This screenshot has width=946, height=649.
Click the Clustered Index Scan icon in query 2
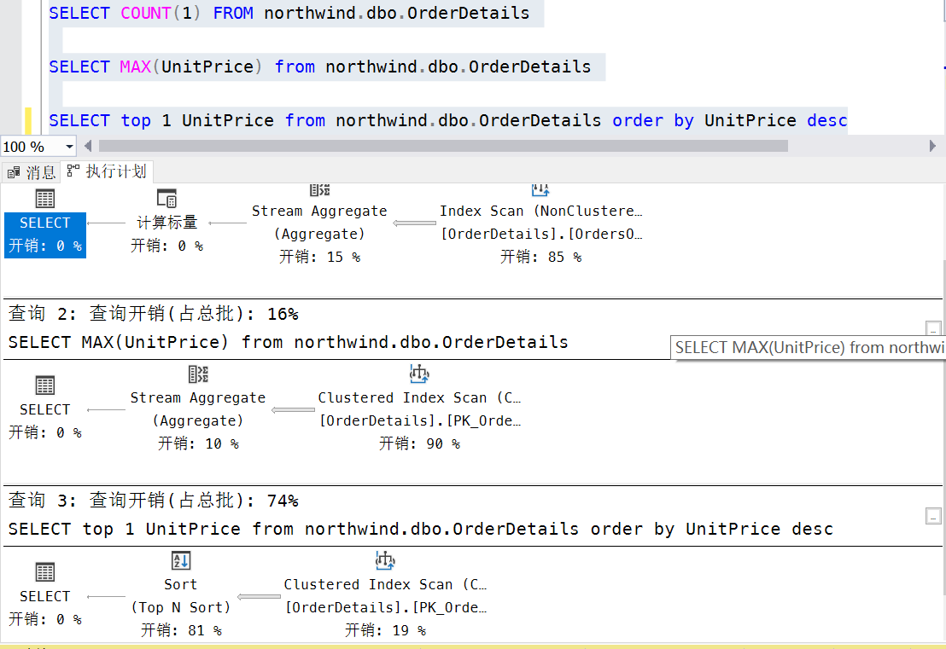[418, 374]
